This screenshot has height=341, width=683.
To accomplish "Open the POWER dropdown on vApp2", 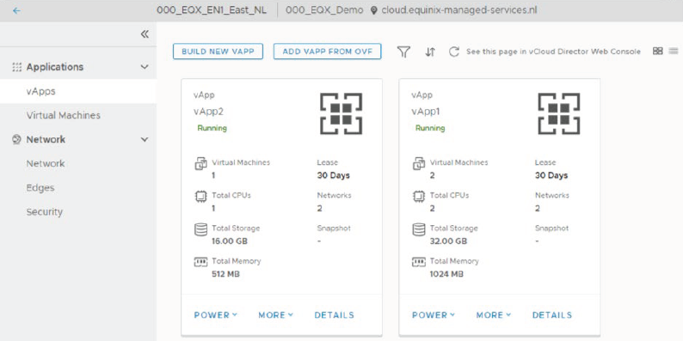I will tap(216, 315).
